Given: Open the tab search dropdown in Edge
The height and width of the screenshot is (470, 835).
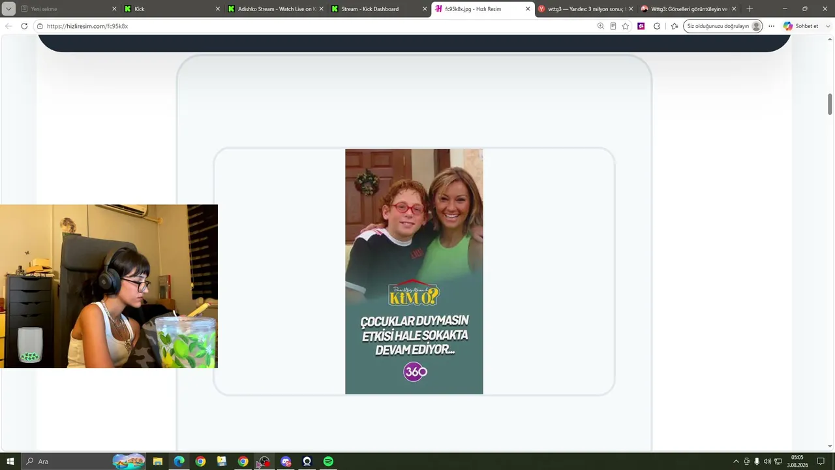Looking at the screenshot, I should point(8,9).
